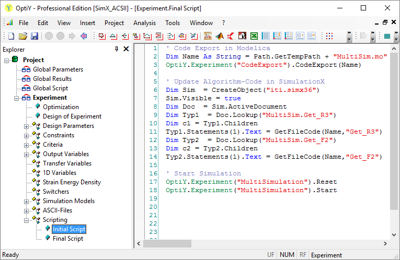This screenshot has height=260, width=400.
Task: Click the gray script box toolbar icon
Action: [159, 36]
